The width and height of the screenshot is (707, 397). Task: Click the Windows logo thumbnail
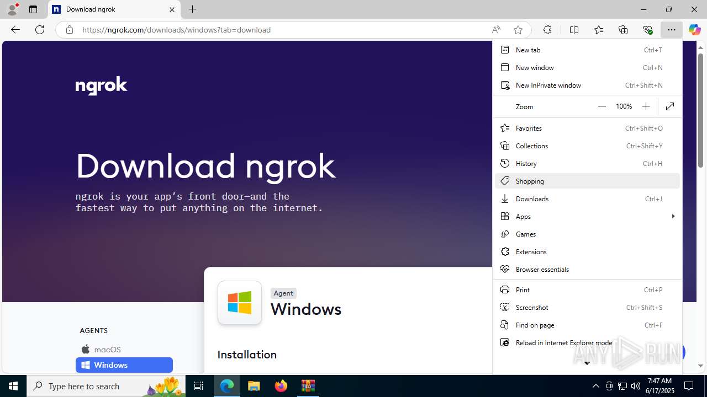pos(240,303)
